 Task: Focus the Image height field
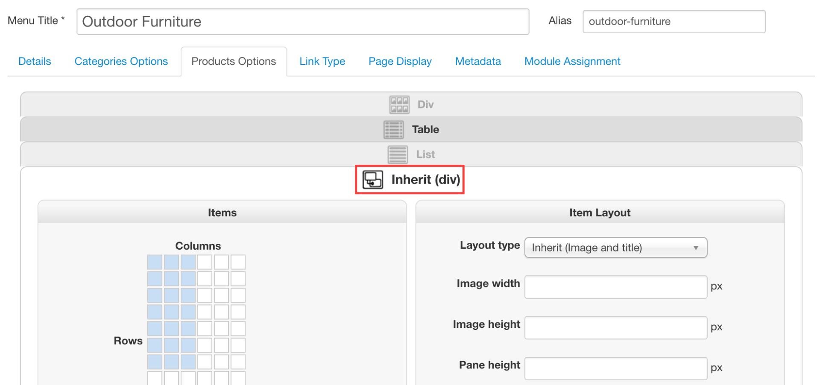tap(616, 328)
